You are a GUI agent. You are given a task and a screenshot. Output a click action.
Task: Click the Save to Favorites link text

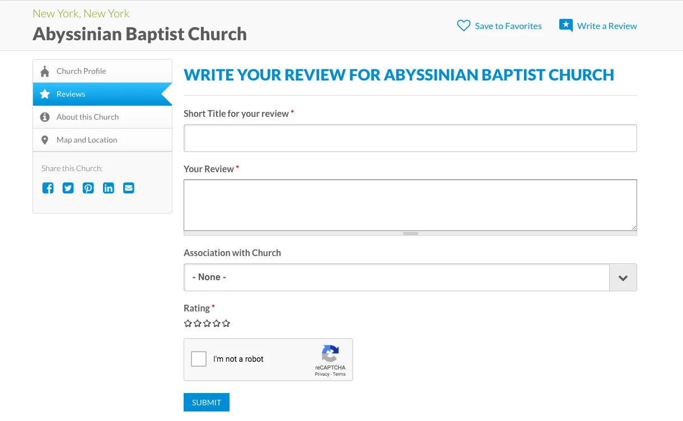[x=508, y=26]
